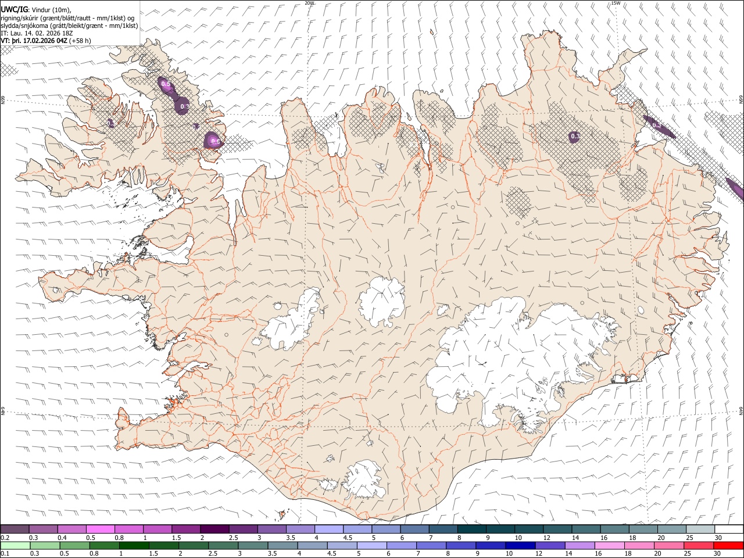
Task: Click the pale green lower swatch between 0.1 and 0.3
Action: (x=15, y=545)
